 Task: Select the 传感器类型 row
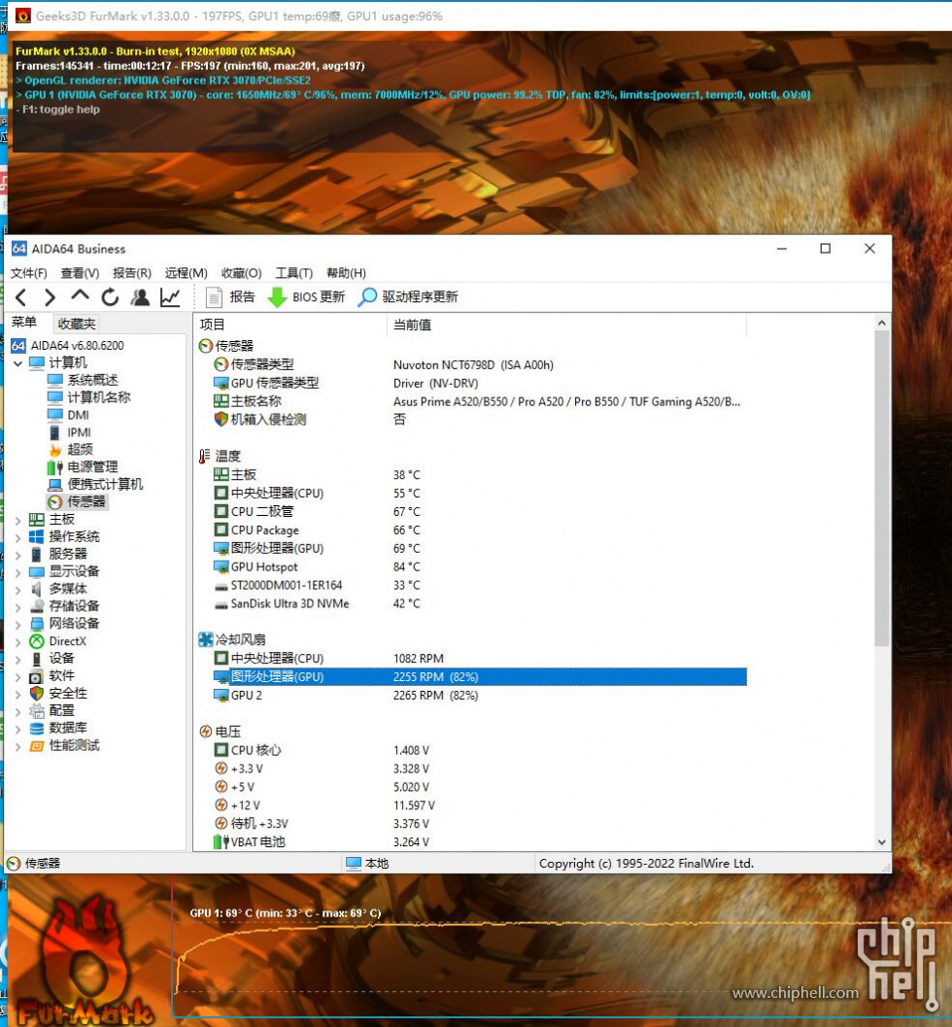pyautogui.click(x=480, y=364)
